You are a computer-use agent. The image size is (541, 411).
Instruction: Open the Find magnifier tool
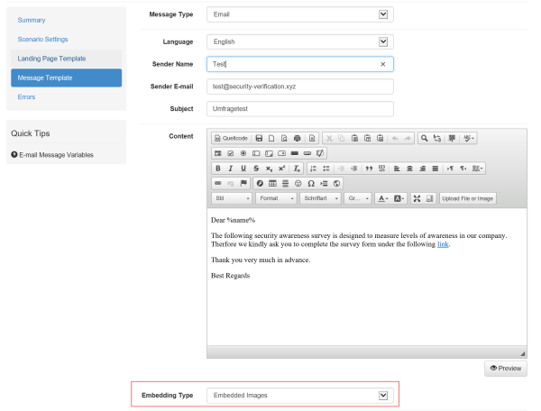(x=424, y=138)
